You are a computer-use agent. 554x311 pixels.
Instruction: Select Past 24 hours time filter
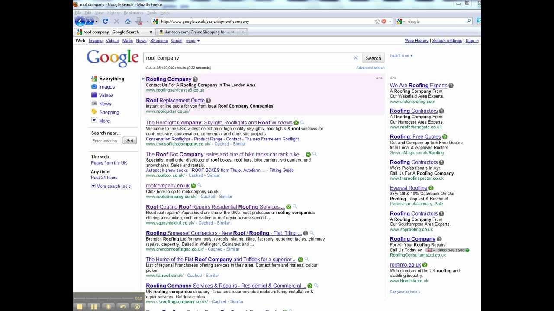point(104,178)
